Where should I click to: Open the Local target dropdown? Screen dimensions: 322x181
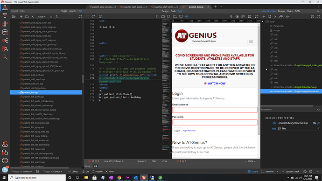pos(42,17)
